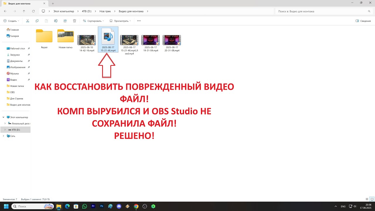This screenshot has width=375, height=211.
Task: Go back with the left arrow
Action: [x=5, y=11]
